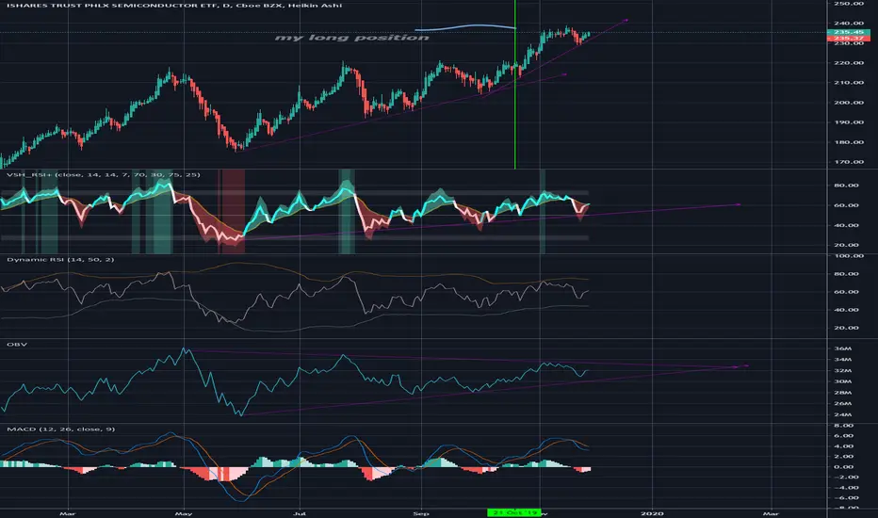Click the 190.00 price axis label

pos(848,122)
